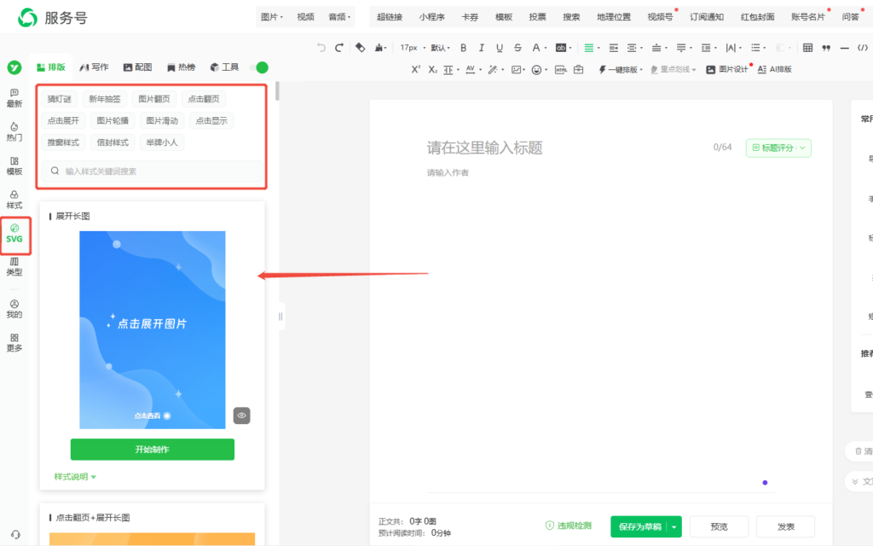Toggle bold formatting
873x546 pixels.
[463, 48]
